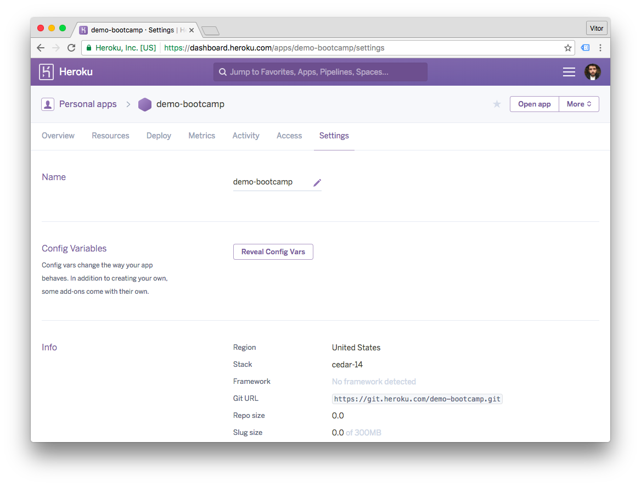This screenshot has width=641, height=486.
Task: Switch to the Access tab
Action: (x=289, y=136)
